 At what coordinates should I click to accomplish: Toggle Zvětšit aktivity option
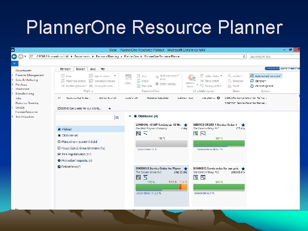[x=166, y=84]
